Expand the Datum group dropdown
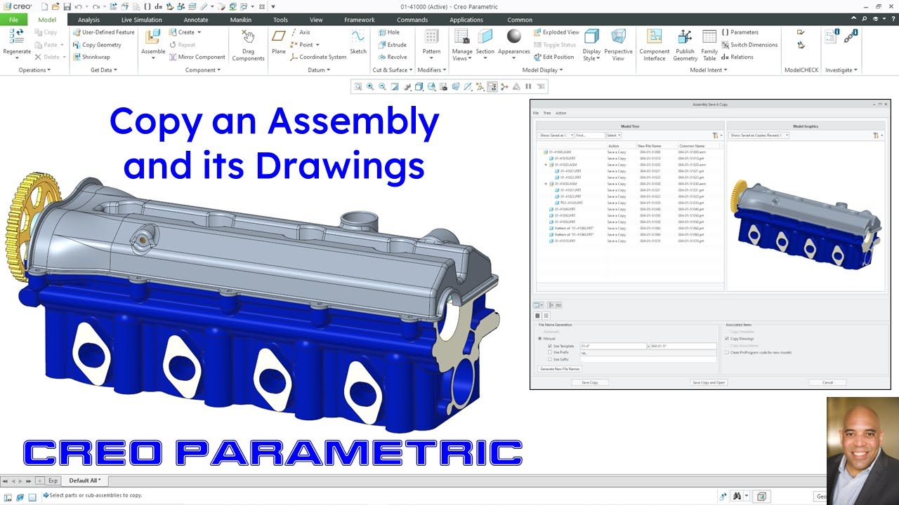 319,70
